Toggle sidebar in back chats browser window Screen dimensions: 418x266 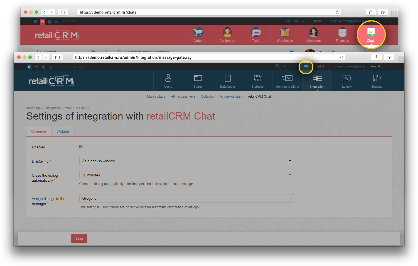(x=63, y=12)
